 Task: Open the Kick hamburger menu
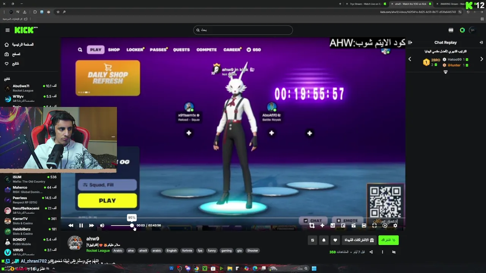click(x=7, y=30)
